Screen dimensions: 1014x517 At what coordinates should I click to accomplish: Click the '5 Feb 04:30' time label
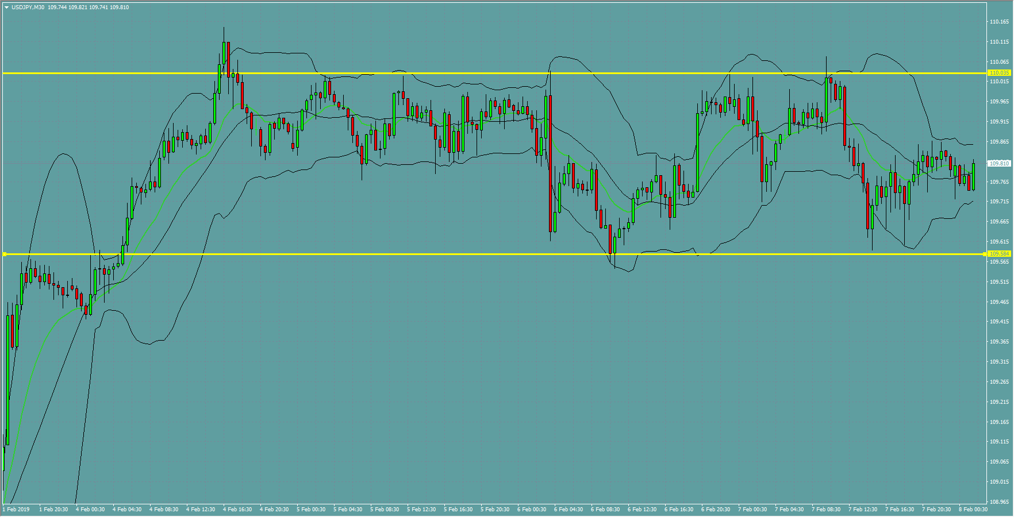coord(348,510)
